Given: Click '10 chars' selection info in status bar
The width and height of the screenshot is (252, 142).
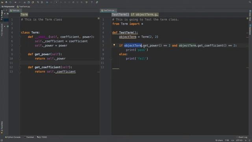Looking at the screenshot, I should tap(219, 140).
